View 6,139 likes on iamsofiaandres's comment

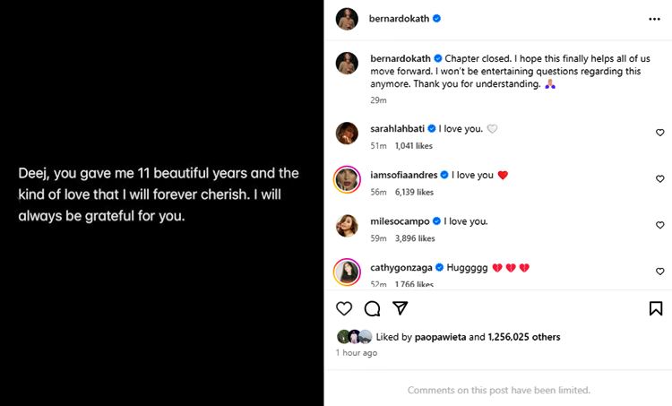coord(412,192)
